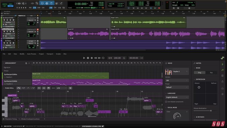Image resolution: width=227 pixels, height=128 pixels.
Task: Click the Vibrato Envelope/Loudness parameter tab
Action: tap(29, 119)
